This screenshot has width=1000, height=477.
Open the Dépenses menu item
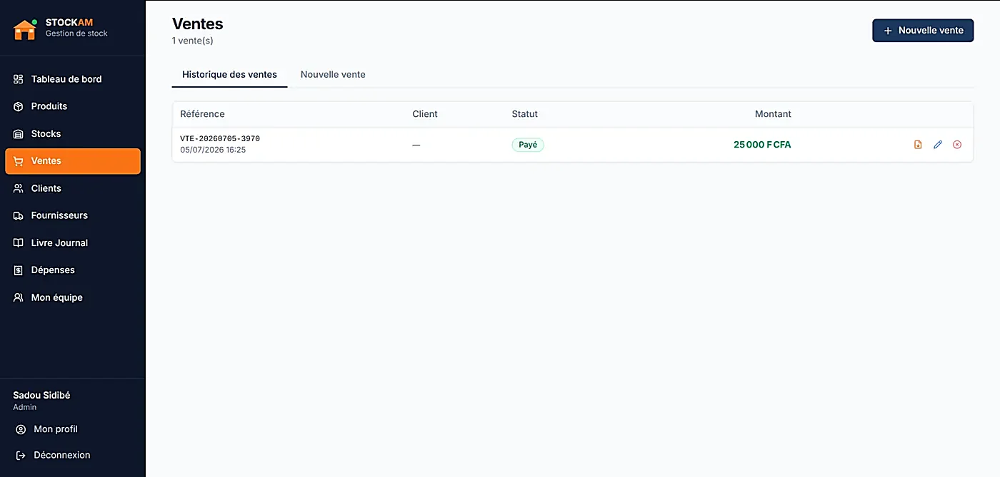pyautogui.click(x=73, y=270)
